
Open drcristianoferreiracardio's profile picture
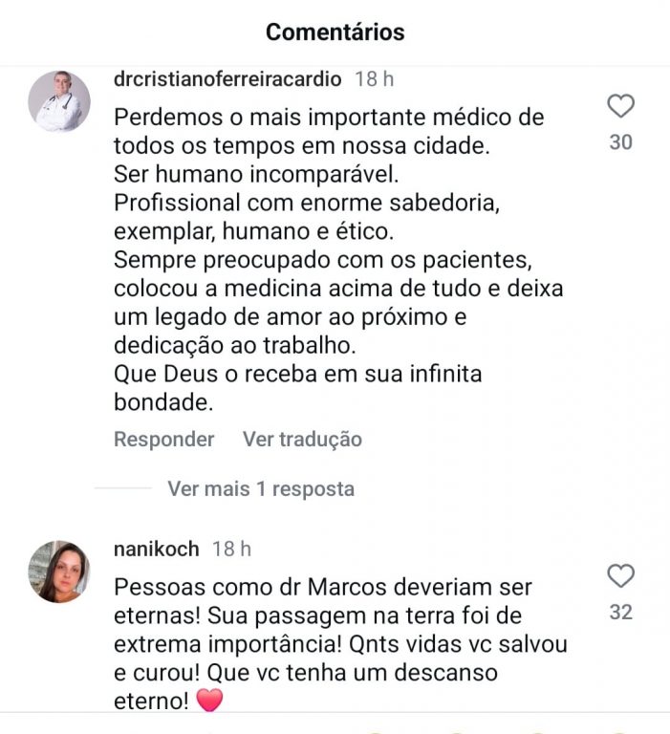tap(59, 101)
